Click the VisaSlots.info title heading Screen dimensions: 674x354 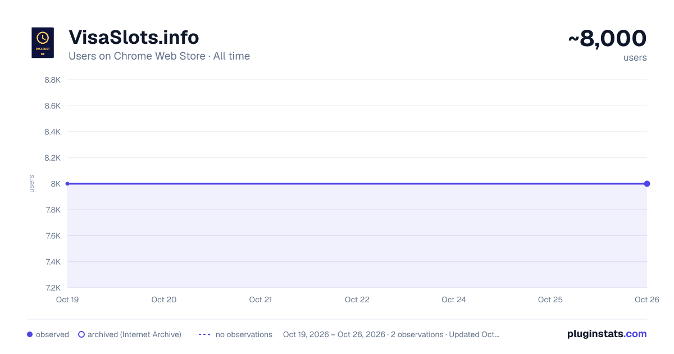134,37
